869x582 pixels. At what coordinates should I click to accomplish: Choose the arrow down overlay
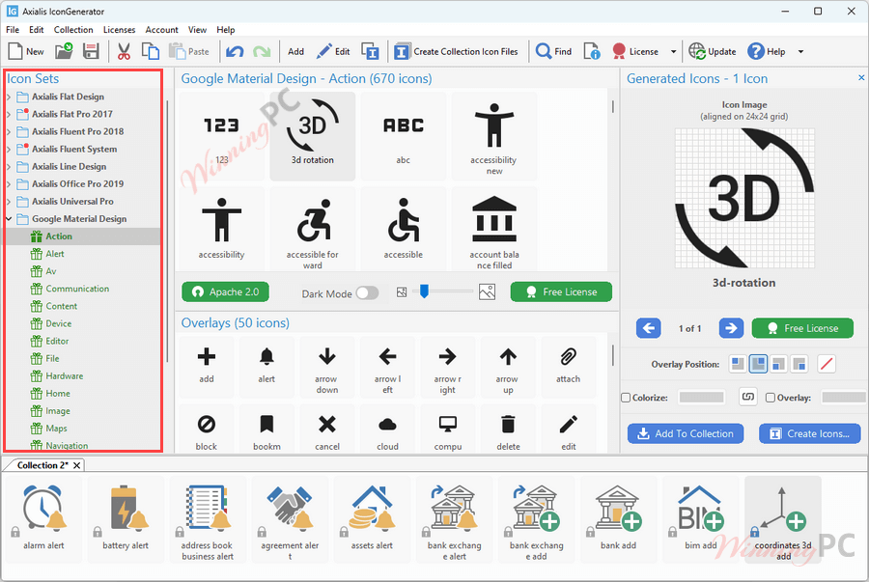(327, 366)
